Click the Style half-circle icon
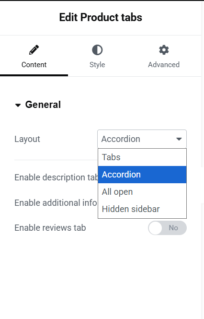 pyautogui.click(x=97, y=50)
